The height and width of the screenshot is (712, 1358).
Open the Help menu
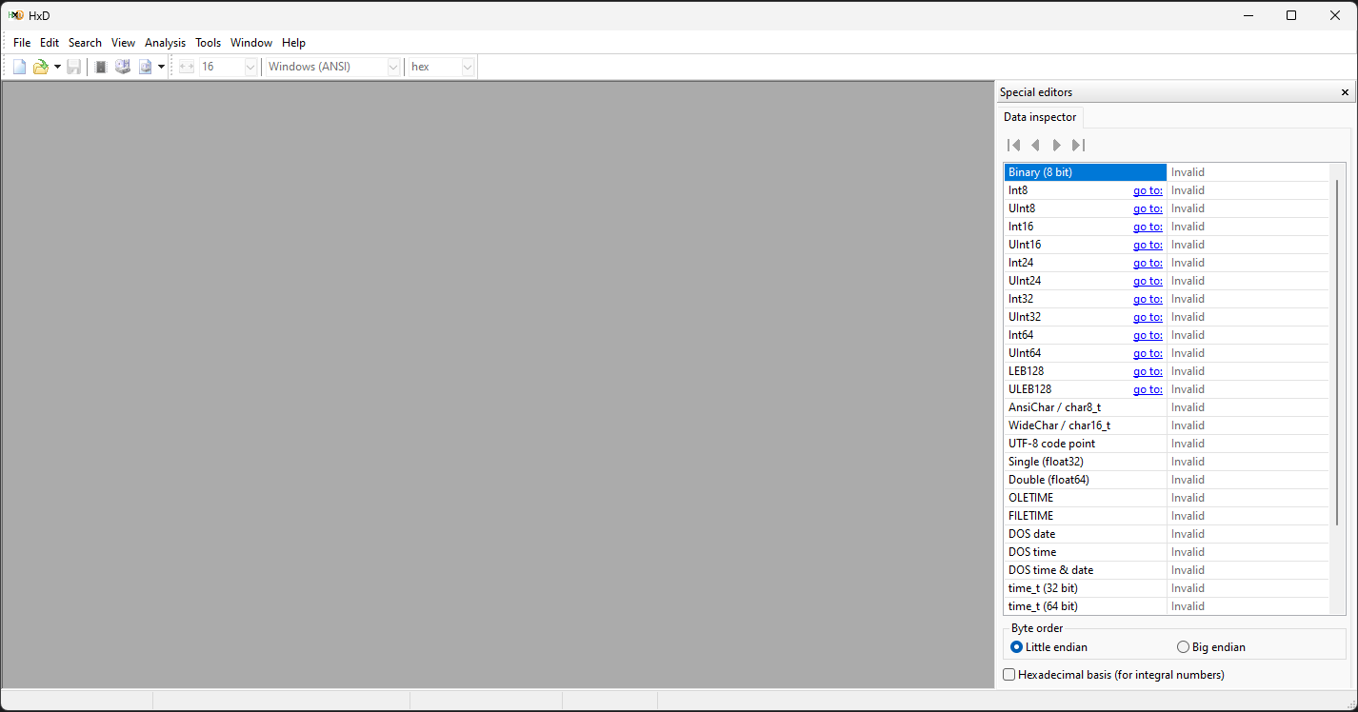coord(293,43)
